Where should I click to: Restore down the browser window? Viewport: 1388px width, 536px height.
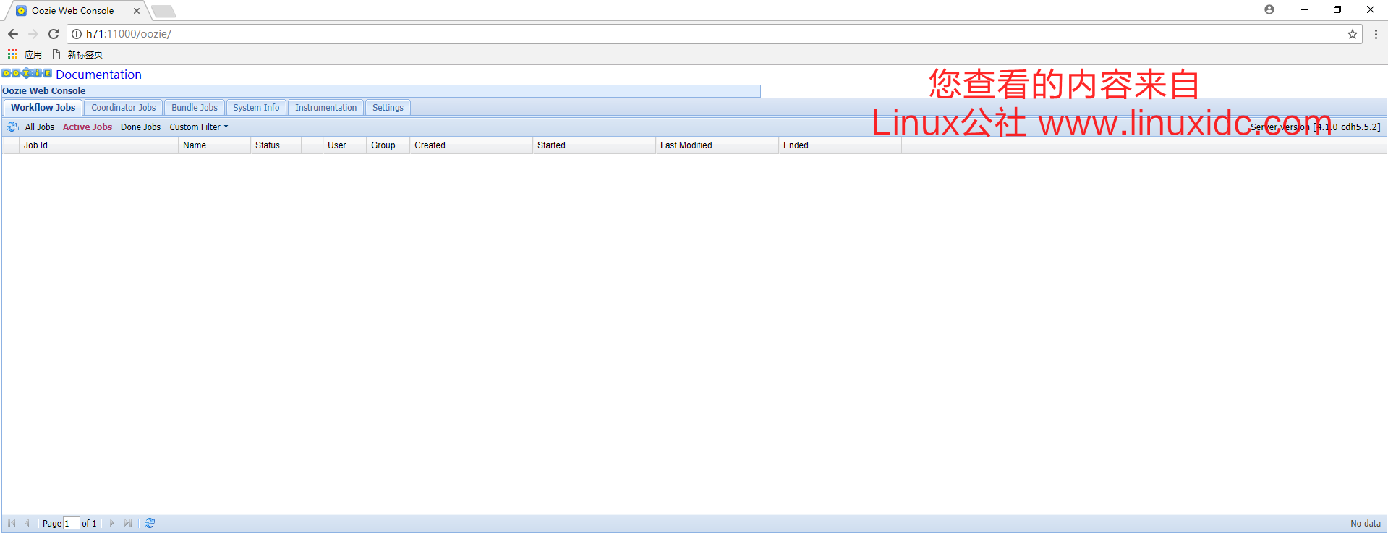[x=1337, y=9]
